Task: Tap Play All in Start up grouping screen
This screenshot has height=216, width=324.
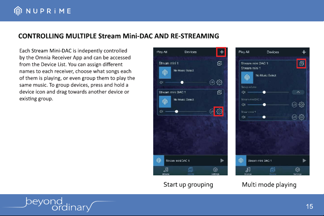Action: [162, 52]
